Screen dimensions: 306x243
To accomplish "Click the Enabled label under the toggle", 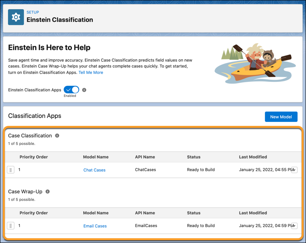I will (x=70, y=96).
